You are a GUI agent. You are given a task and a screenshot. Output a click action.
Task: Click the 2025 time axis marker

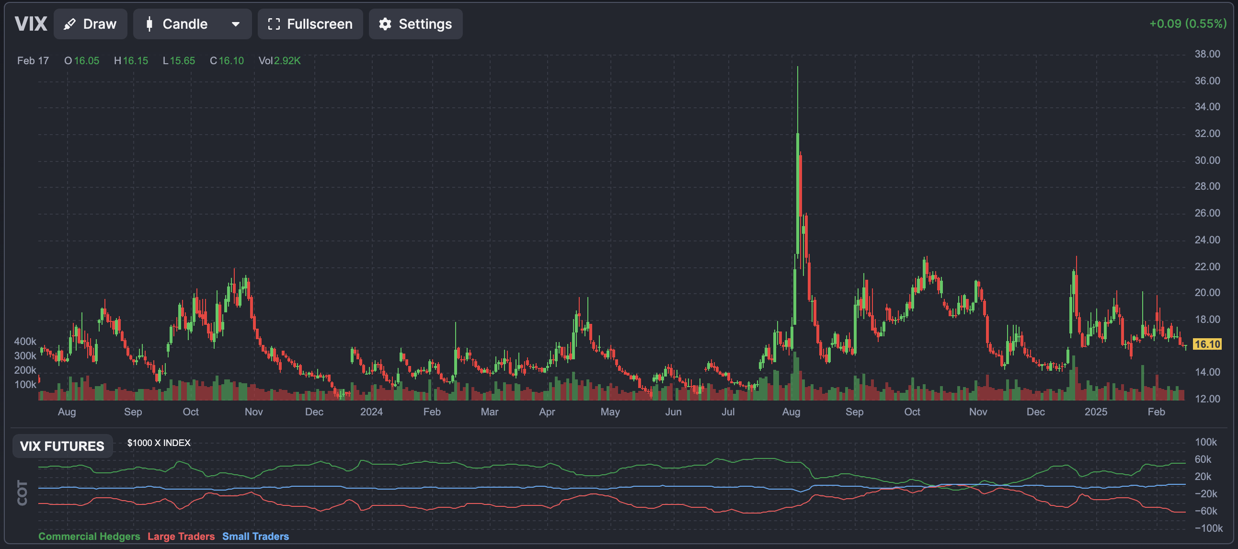pyautogui.click(x=1096, y=412)
